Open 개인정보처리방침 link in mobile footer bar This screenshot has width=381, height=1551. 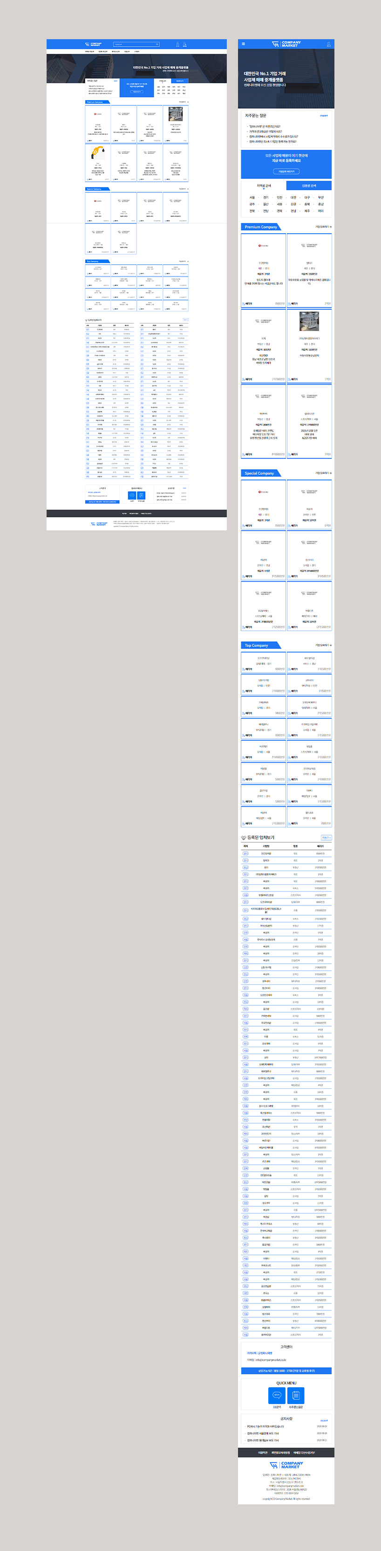(280, 1452)
